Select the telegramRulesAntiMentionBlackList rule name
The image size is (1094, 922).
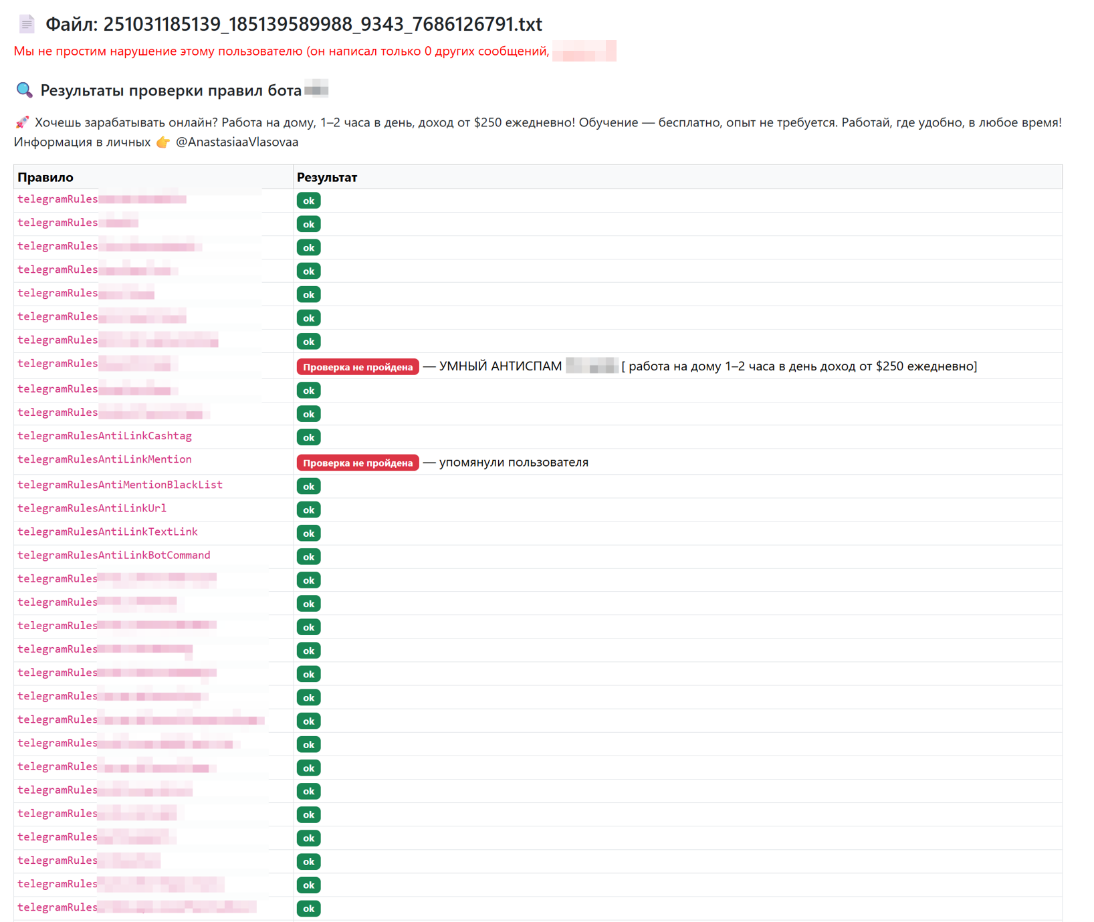(x=120, y=485)
